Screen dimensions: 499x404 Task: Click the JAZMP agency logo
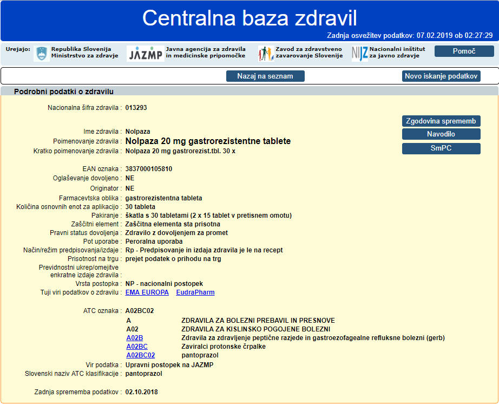[x=146, y=54]
